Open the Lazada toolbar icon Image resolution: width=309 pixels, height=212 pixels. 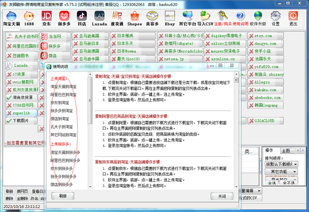[x=99, y=18]
